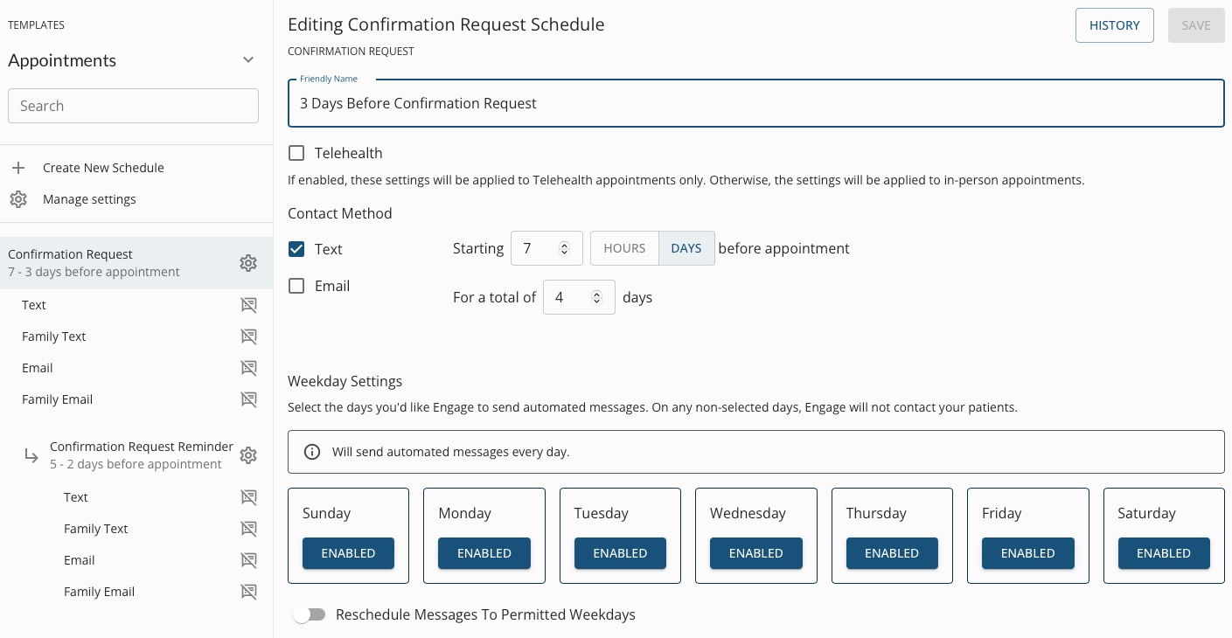Open the schedule HISTORY
Screen dimensions: 1232x638
tap(1114, 25)
